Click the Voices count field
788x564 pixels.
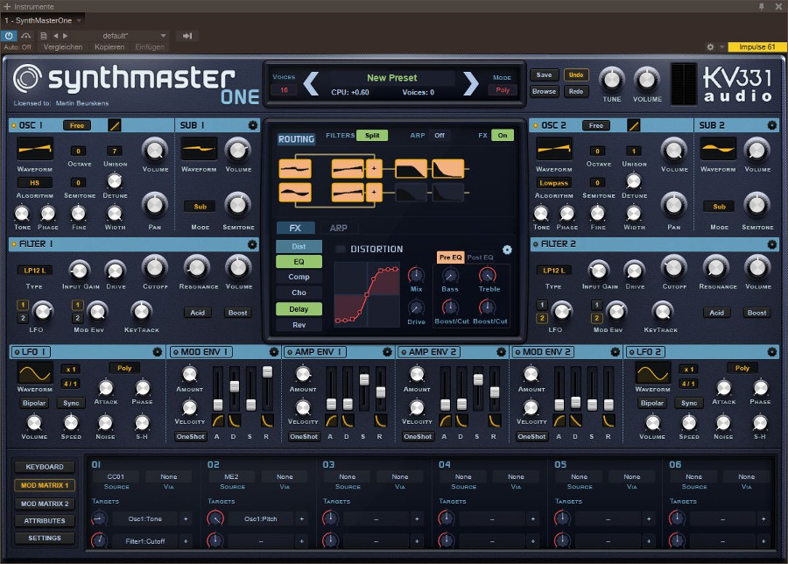(284, 90)
